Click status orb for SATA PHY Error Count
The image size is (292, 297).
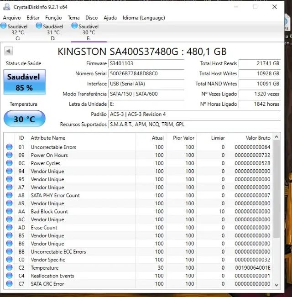click(9, 195)
